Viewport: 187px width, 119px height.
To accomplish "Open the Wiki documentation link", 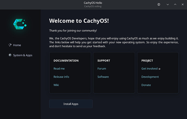I will tap(56, 85).
